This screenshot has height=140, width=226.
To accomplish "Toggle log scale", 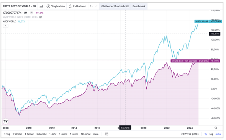I will [211, 134].
